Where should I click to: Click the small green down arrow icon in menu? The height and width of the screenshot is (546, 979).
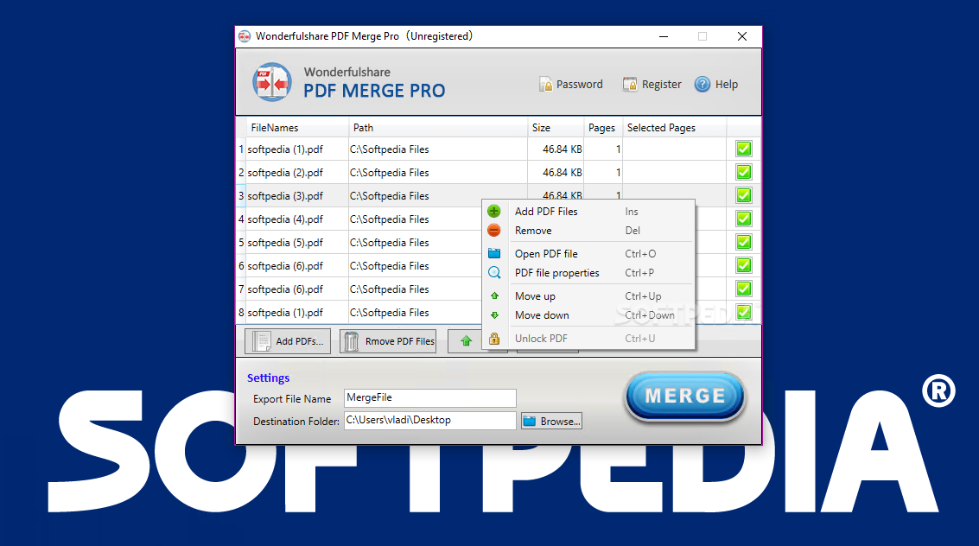pyautogui.click(x=494, y=315)
